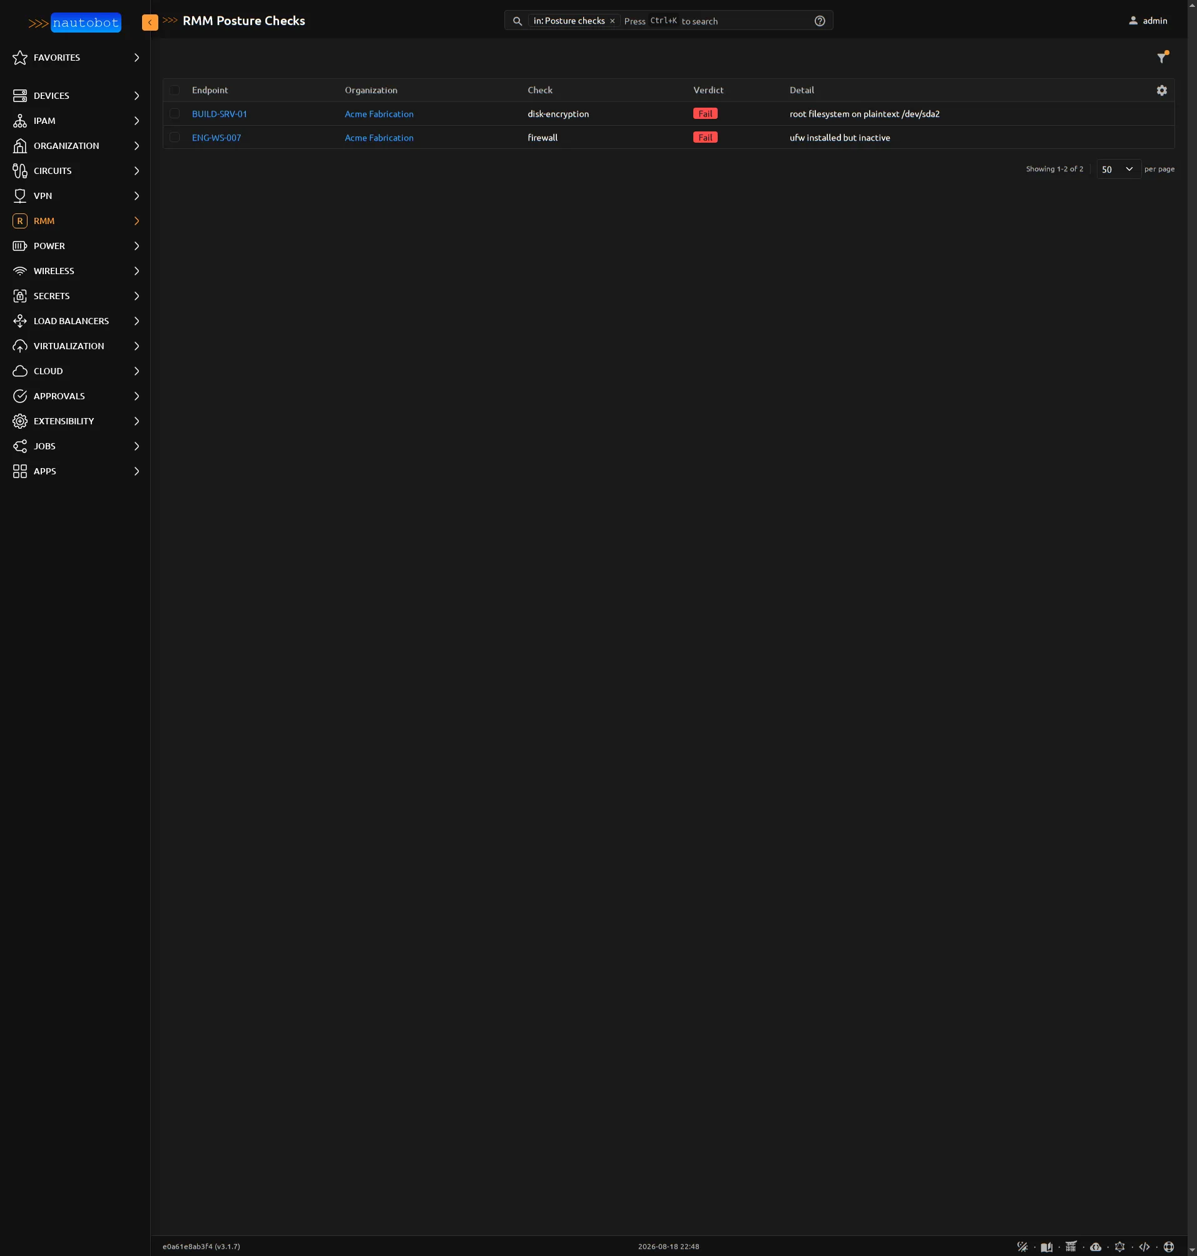
Task: Toggle the select-all checkbox in table header
Action: (175, 90)
